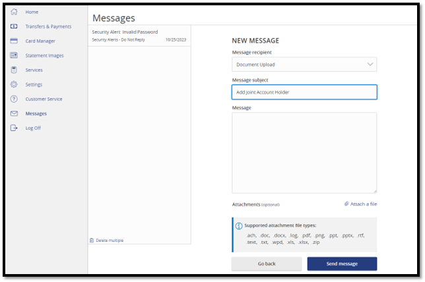The image size is (425, 282).
Task: Expand the Message recipient dropdown
Action: [x=304, y=65]
